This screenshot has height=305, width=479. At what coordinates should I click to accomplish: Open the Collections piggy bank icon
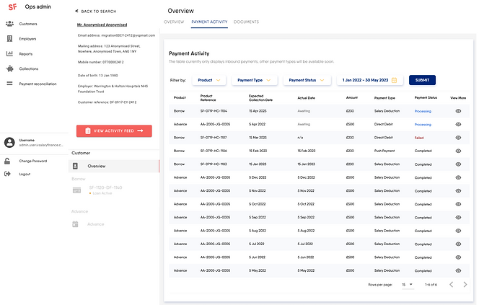(x=9, y=68)
